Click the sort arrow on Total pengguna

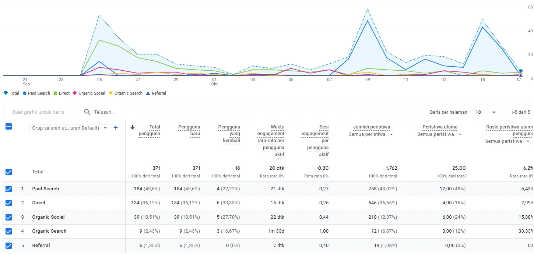(133, 127)
